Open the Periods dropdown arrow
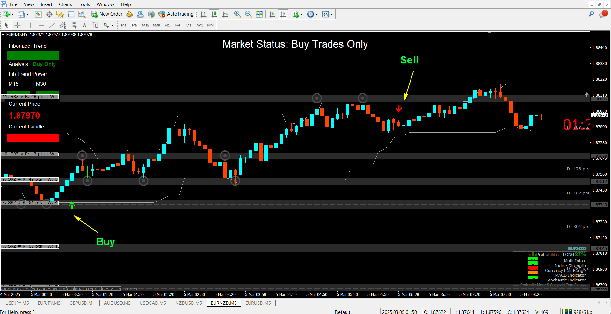This screenshot has height=314, width=611. (x=316, y=14)
